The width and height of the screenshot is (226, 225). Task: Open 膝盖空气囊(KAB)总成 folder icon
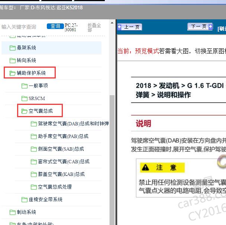(34, 174)
